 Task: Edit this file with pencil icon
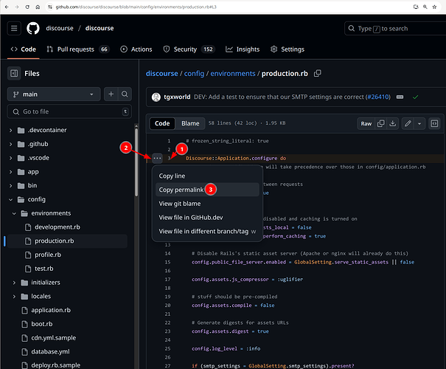[x=408, y=123]
